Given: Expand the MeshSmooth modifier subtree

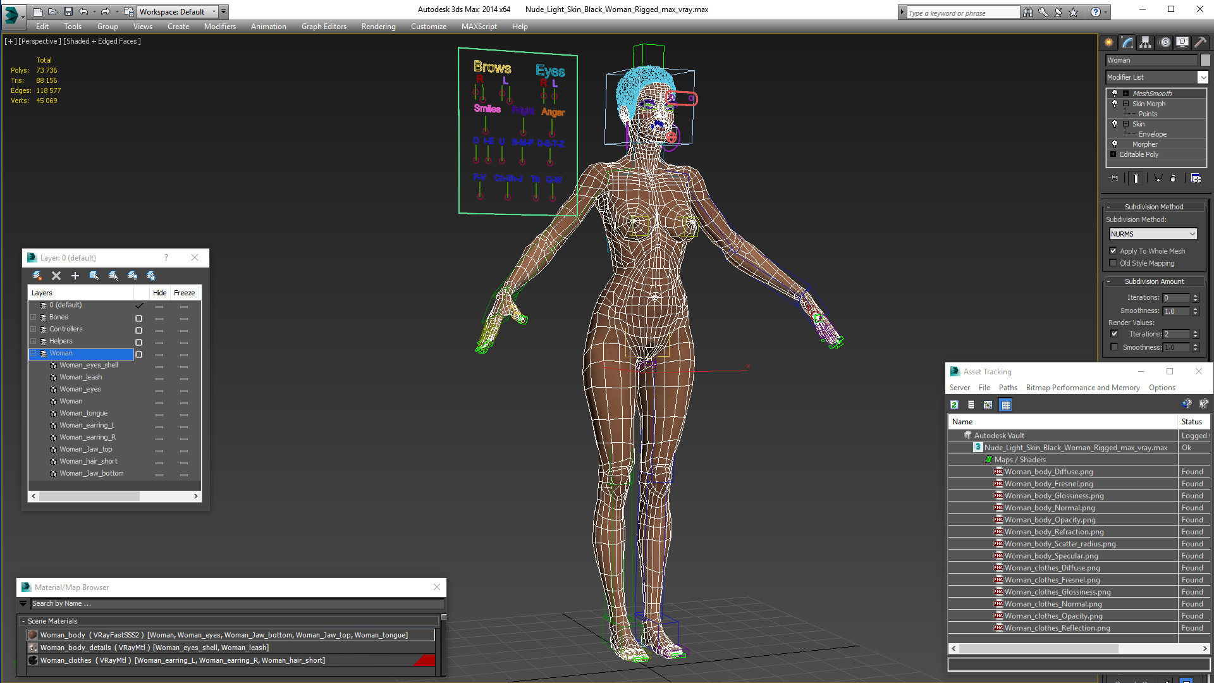Looking at the screenshot, I should pos(1125,94).
